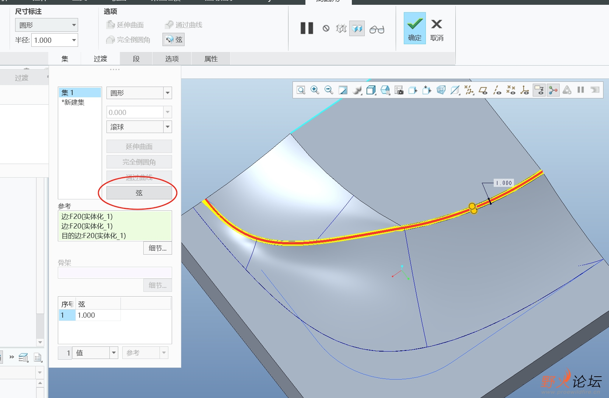This screenshot has height=398, width=609.
Task: Select *新建集 in sets list
Action: (x=73, y=102)
